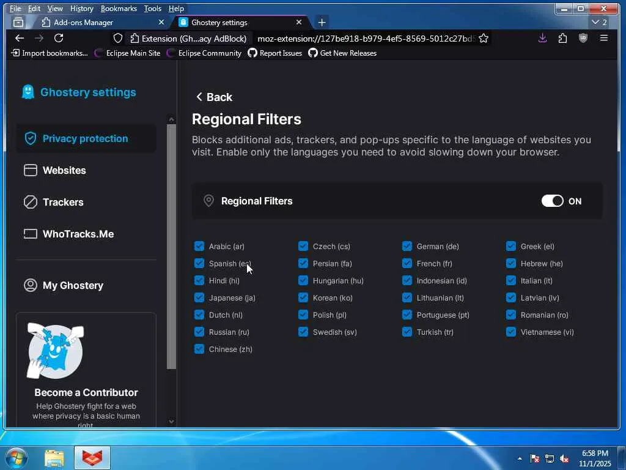Open the Windows Start menu

pos(16,458)
